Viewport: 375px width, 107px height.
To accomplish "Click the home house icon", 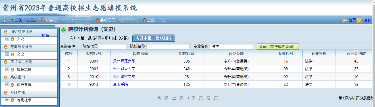I will pos(344,20).
